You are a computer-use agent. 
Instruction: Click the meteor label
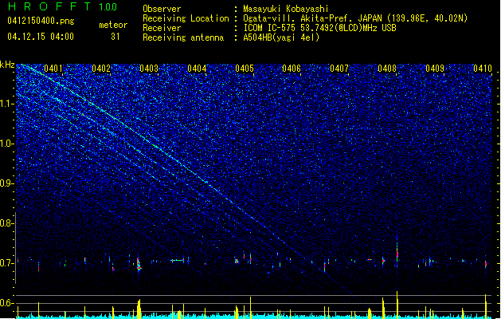click(113, 25)
